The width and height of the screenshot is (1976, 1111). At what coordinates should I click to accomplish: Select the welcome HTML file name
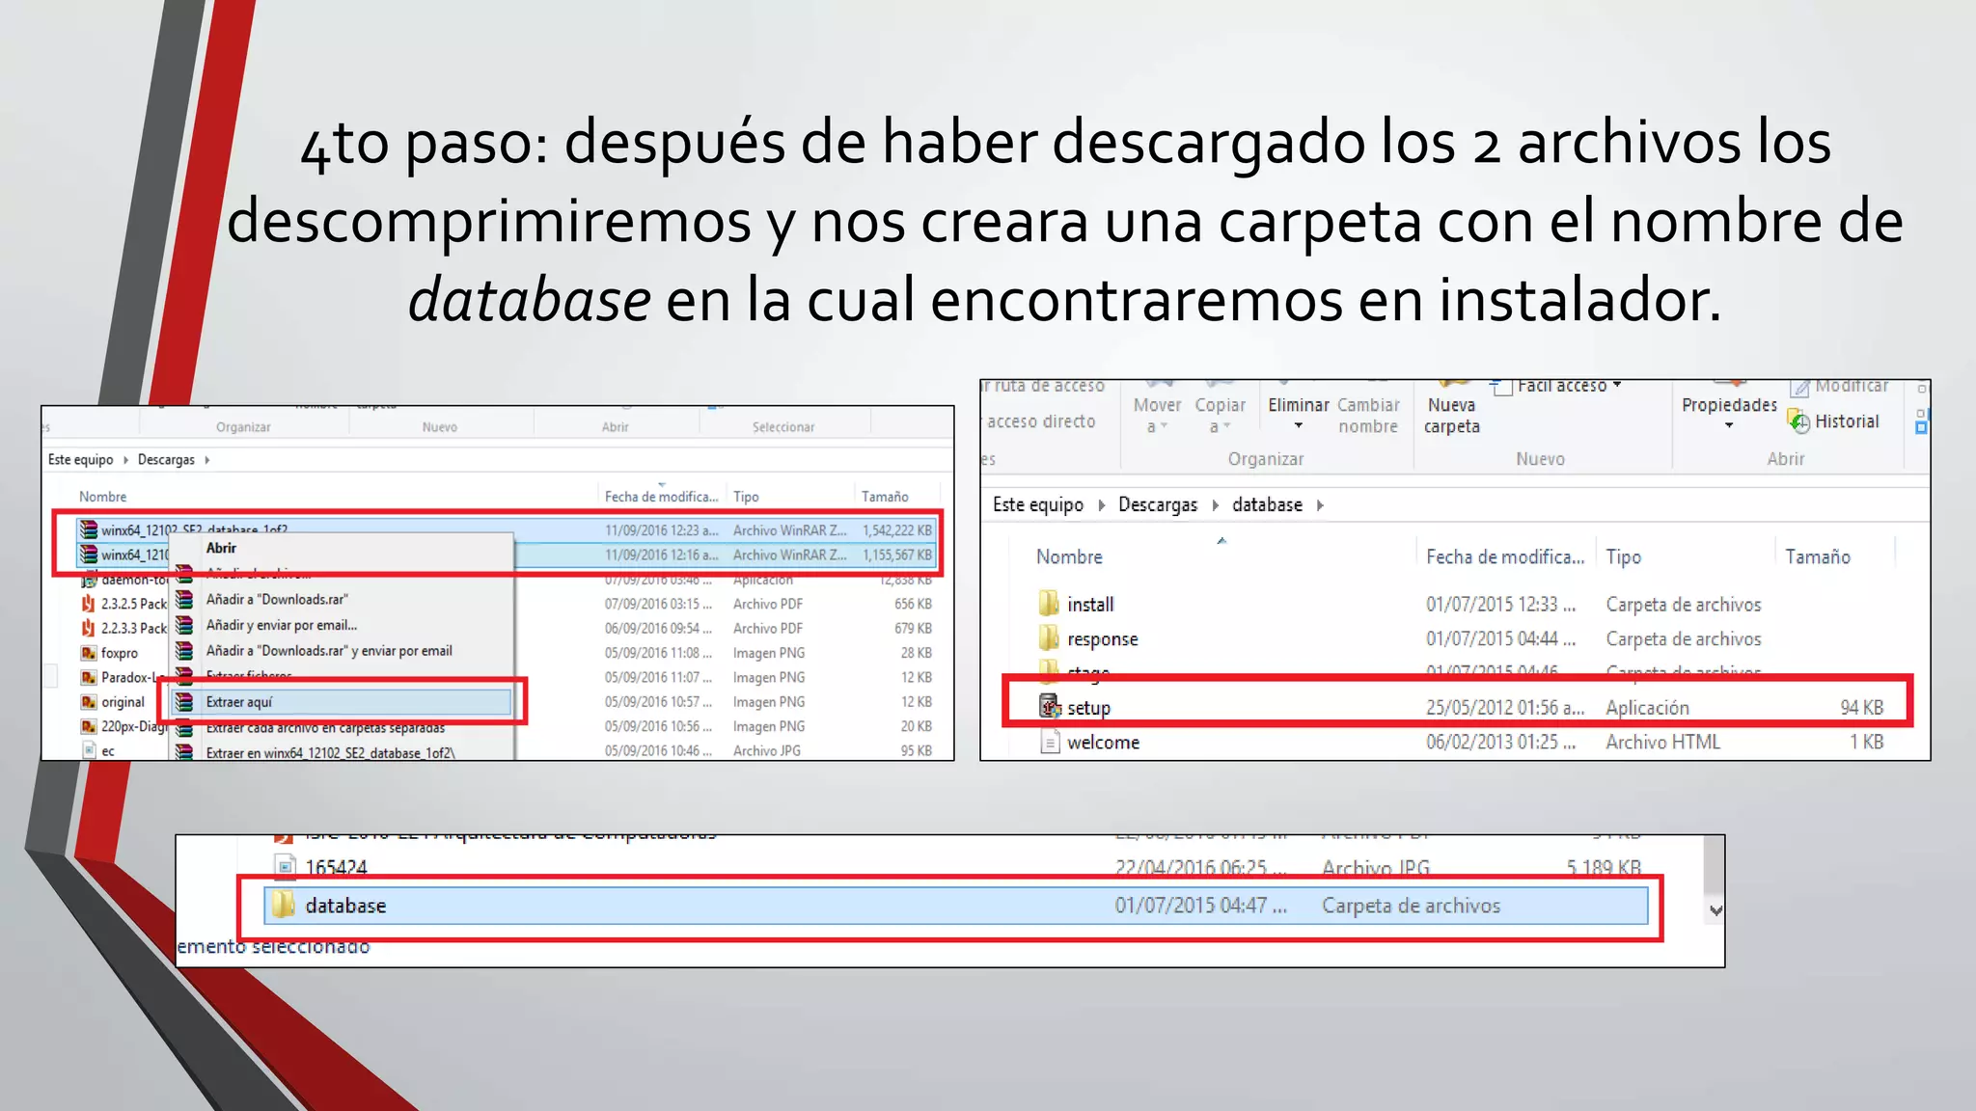tap(1103, 742)
